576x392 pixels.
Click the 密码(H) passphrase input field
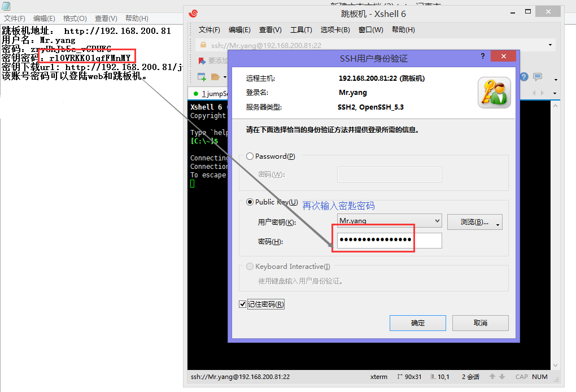click(x=390, y=240)
